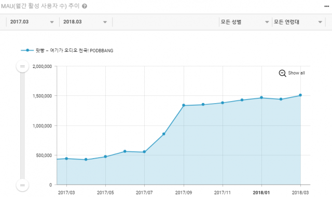
Task: Click the 0 y-axis label
Action: click(51, 185)
